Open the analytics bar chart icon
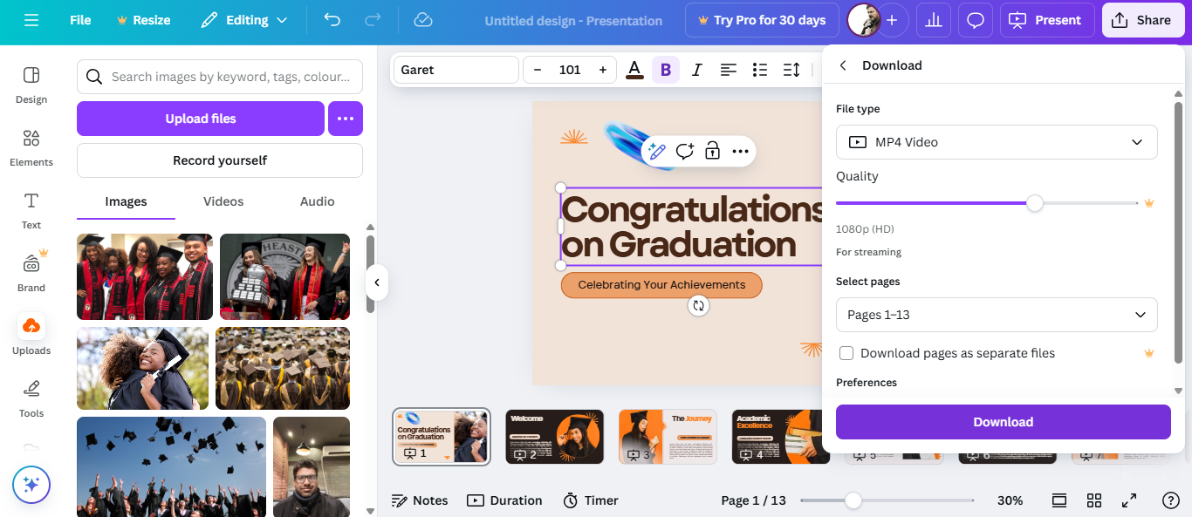This screenshot has height=517, width=1192. click(x=934, y=20)
